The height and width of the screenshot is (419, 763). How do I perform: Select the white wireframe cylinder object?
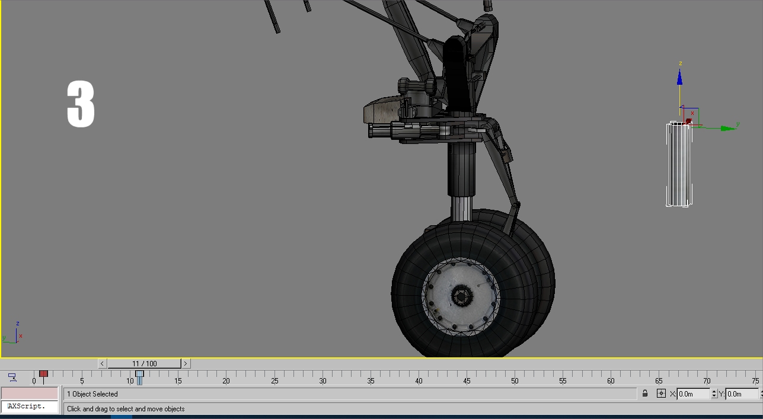pyautogui.click(x=679, y=164)
